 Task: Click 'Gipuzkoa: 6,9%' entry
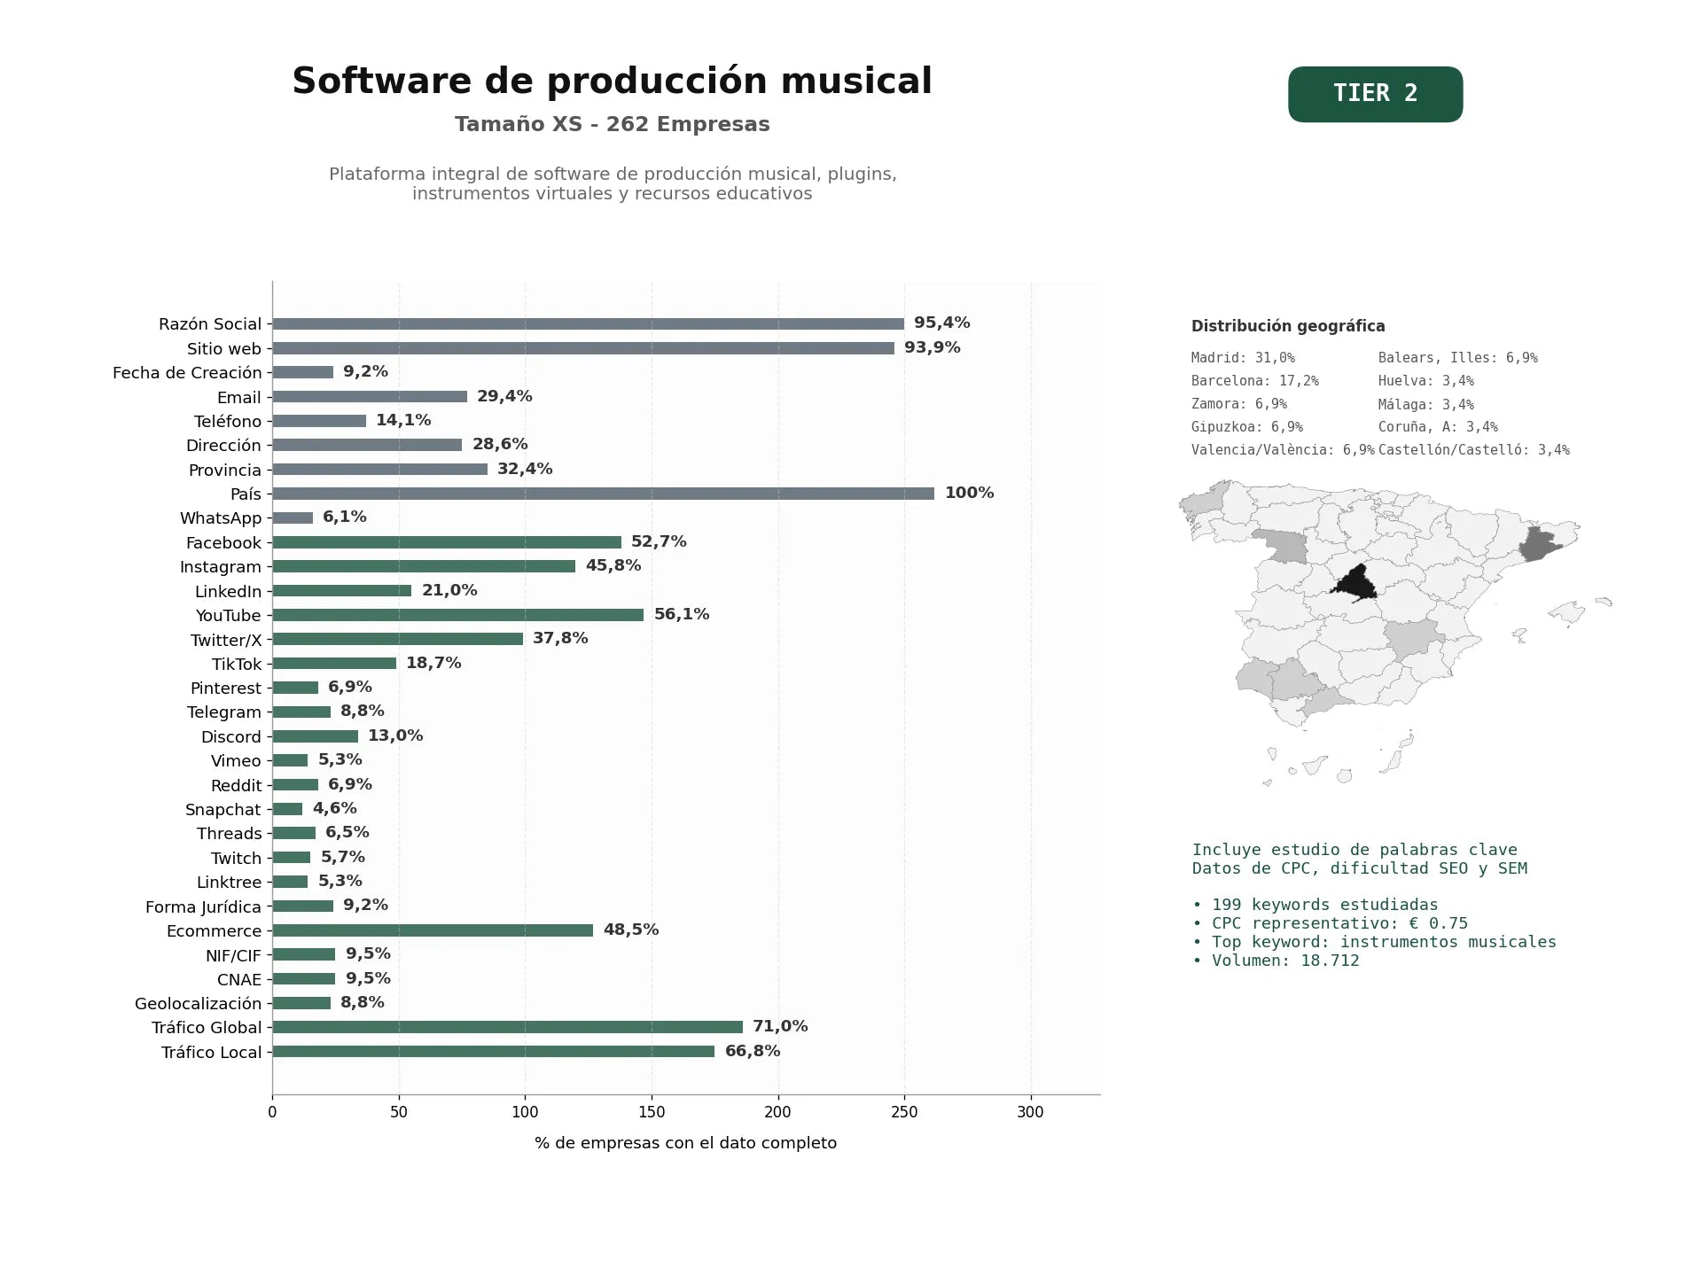[x=1247, y=427]
